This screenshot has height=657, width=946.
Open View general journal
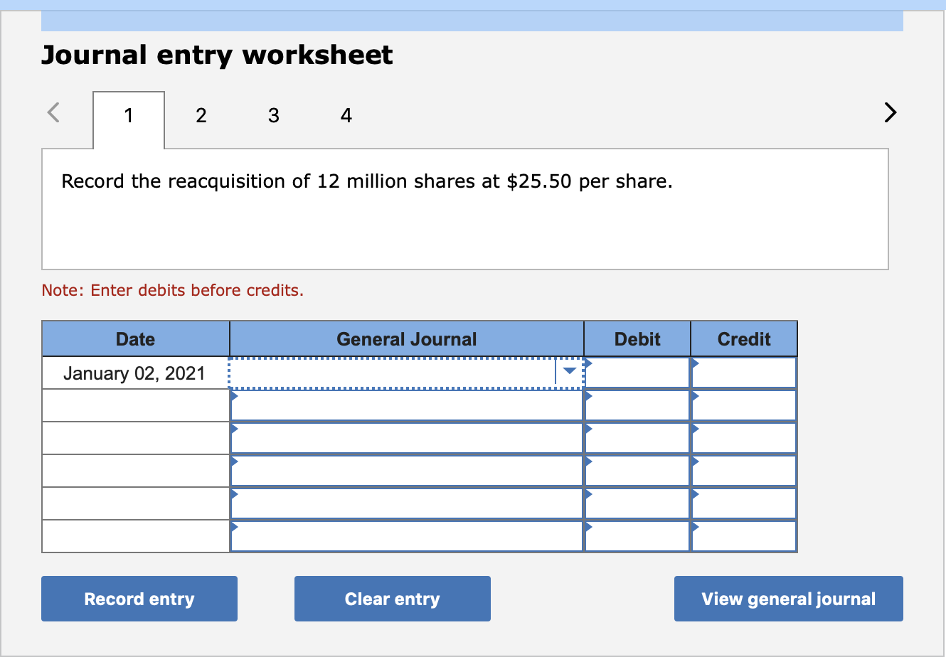tap(789, 599)
